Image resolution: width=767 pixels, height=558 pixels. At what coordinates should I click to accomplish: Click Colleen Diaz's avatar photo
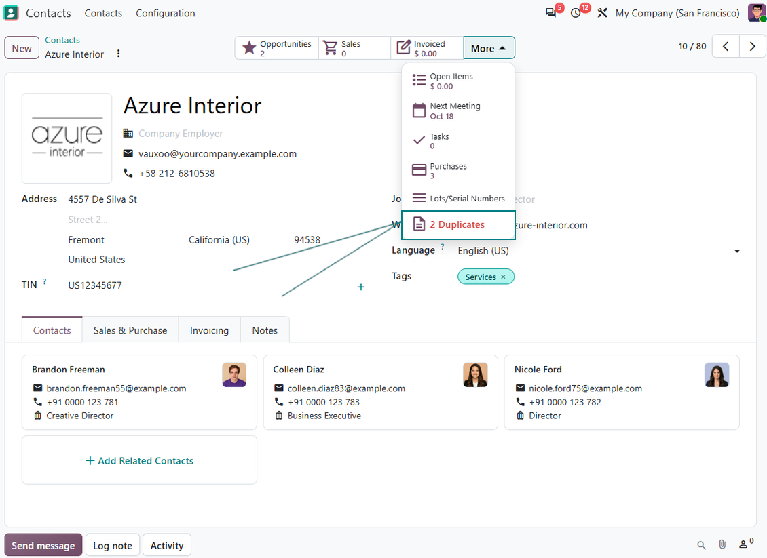pos(475,375)
